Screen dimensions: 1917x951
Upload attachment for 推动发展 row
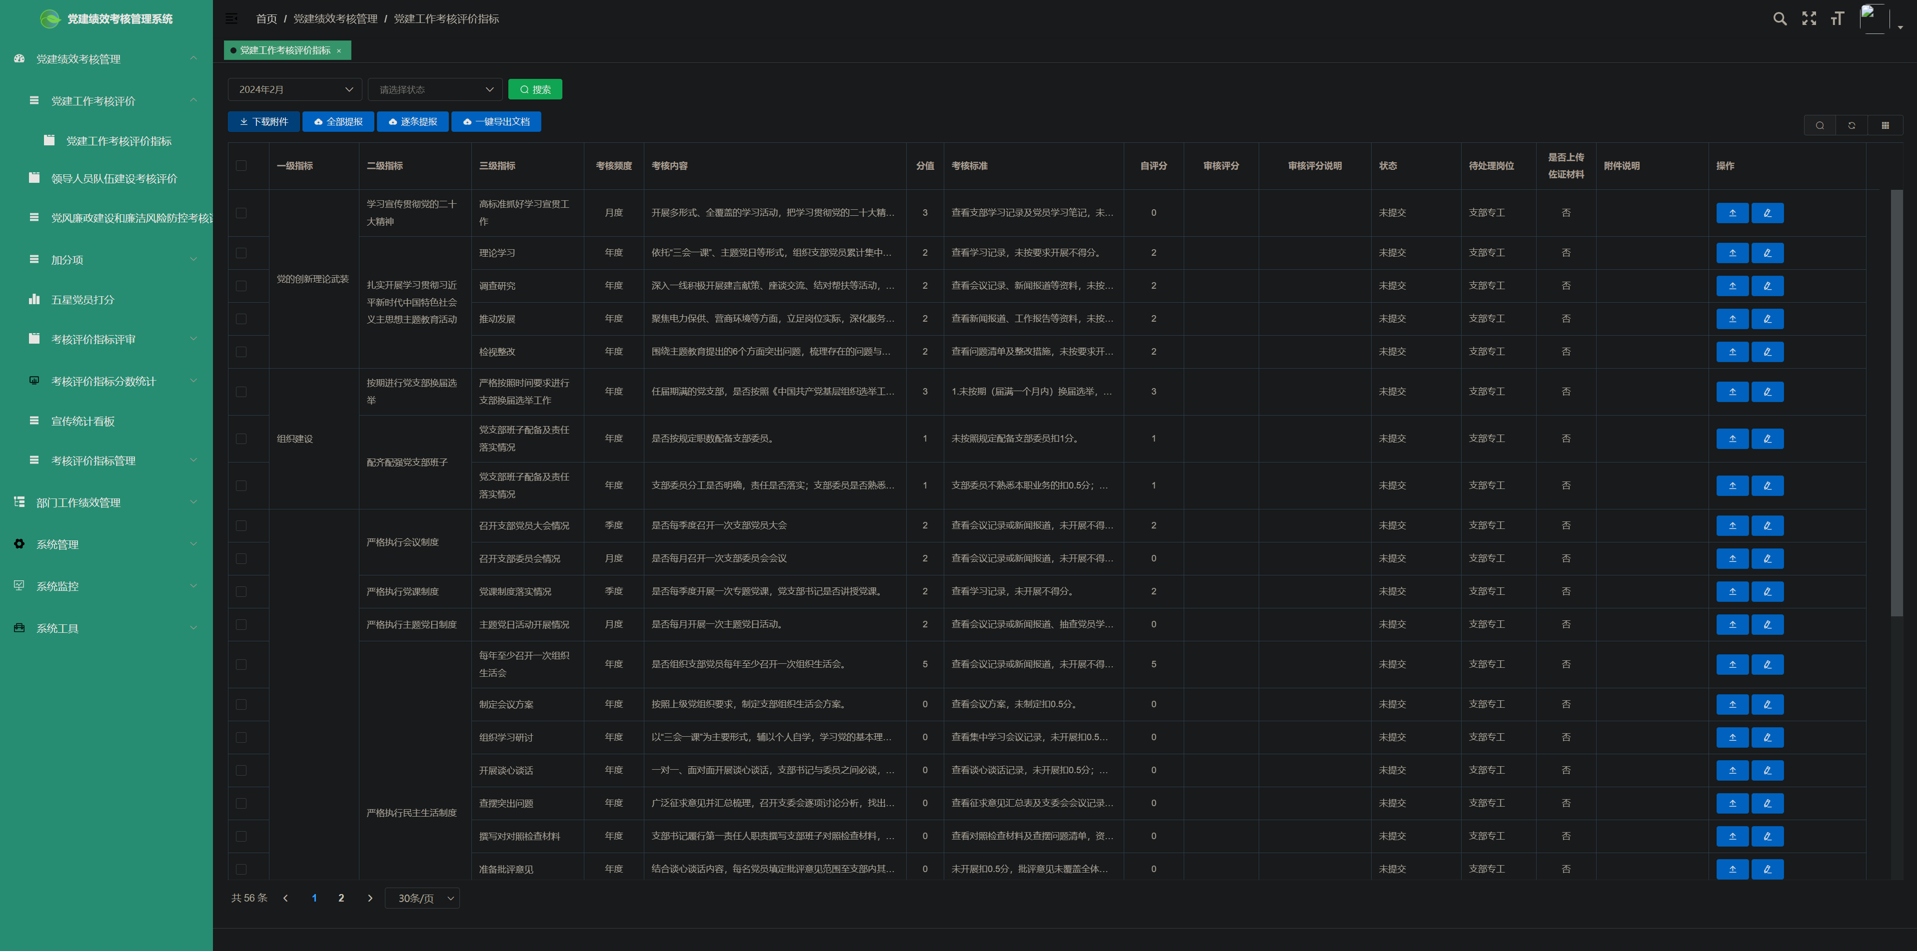[x=1732, y=318]
